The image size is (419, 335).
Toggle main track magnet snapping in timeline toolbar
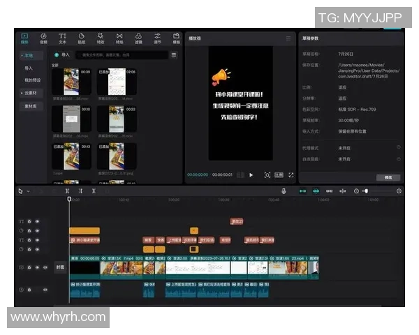pos(302,191)
